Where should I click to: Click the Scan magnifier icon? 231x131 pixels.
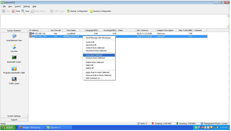23,11
